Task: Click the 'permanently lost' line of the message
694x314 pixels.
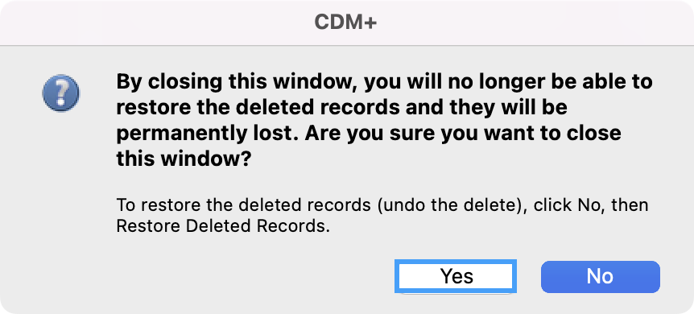Action: 368,134
